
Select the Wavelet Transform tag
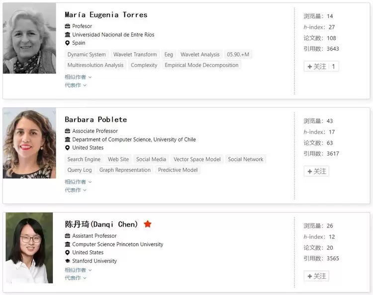click(135, 55)
